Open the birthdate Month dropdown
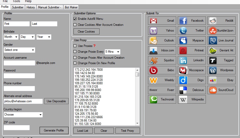This screenshot has width=240, height=138. 11,37
